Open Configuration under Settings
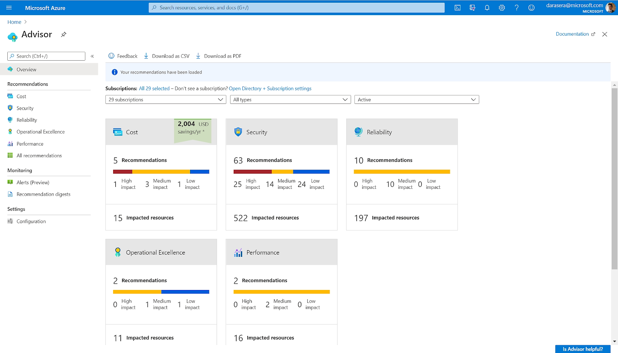Image resolution: width=618 pixels, height=353 pixels. [x=31, y=221]
